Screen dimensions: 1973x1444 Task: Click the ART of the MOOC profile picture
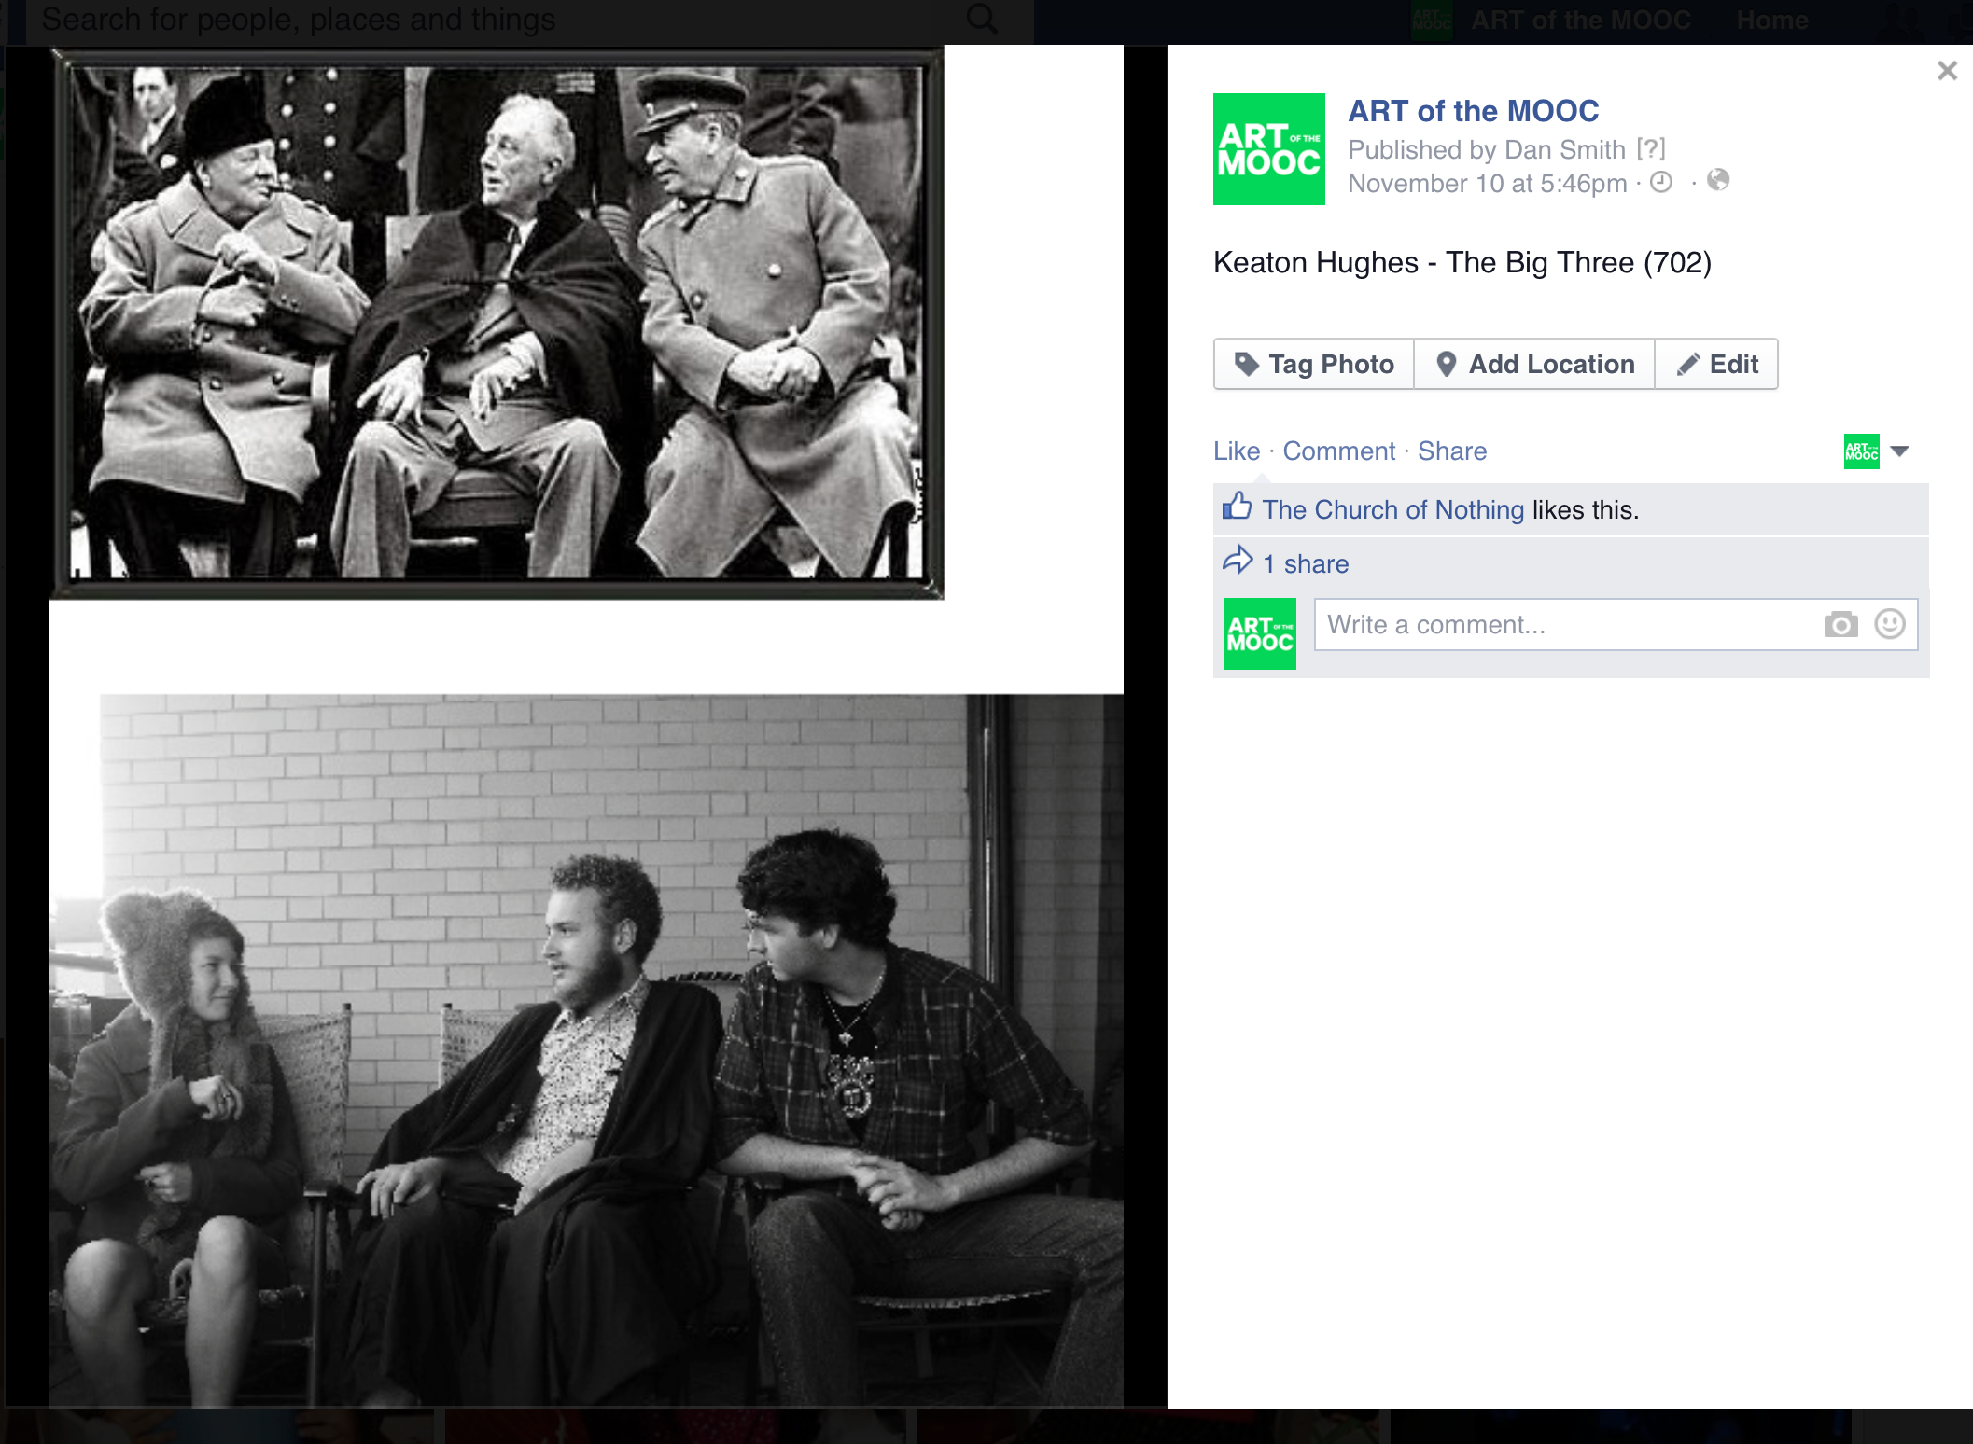[1268, 149]
